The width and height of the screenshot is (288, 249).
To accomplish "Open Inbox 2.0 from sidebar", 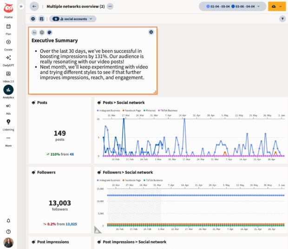I will pos(8,74).
